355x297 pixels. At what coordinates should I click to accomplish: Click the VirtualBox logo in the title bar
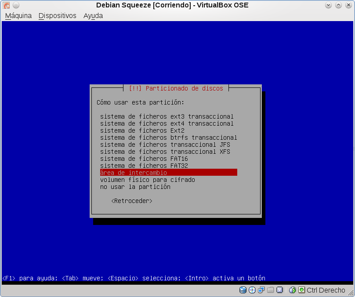[x=6, y=5]
